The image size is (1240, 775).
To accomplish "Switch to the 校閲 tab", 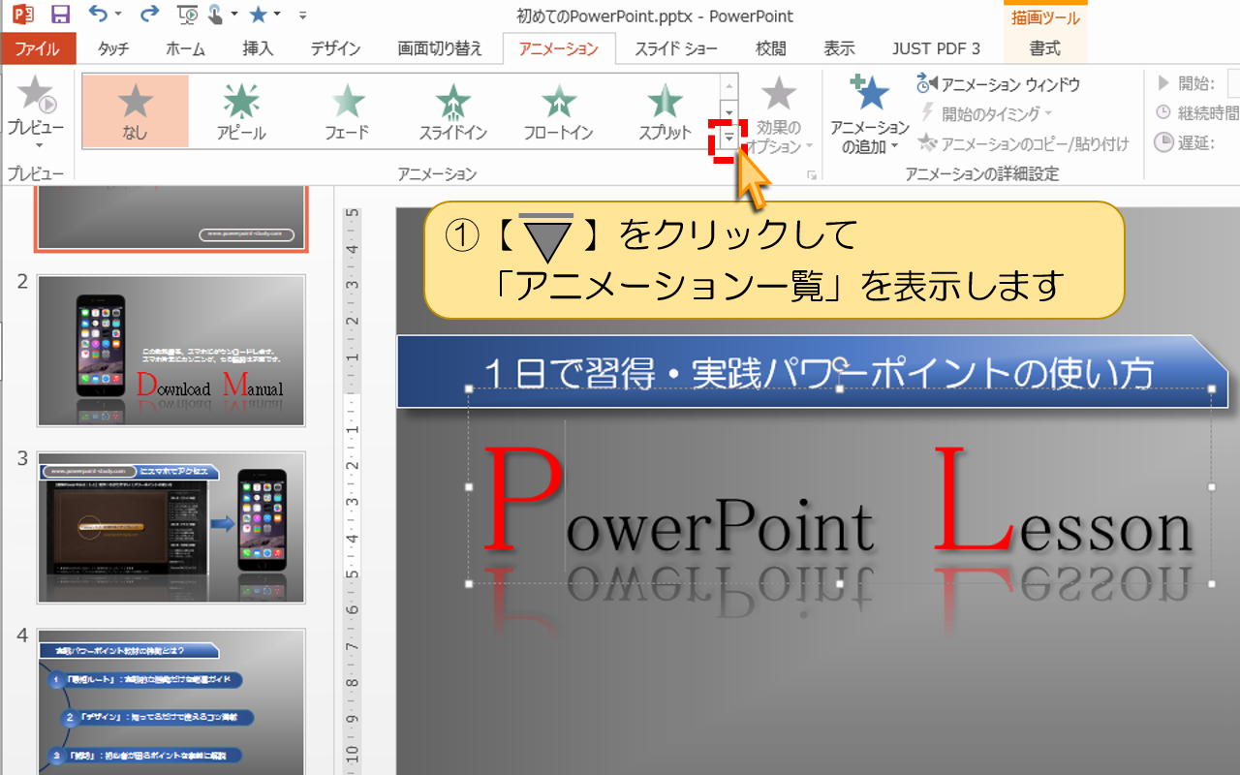I will click(771, 48).
